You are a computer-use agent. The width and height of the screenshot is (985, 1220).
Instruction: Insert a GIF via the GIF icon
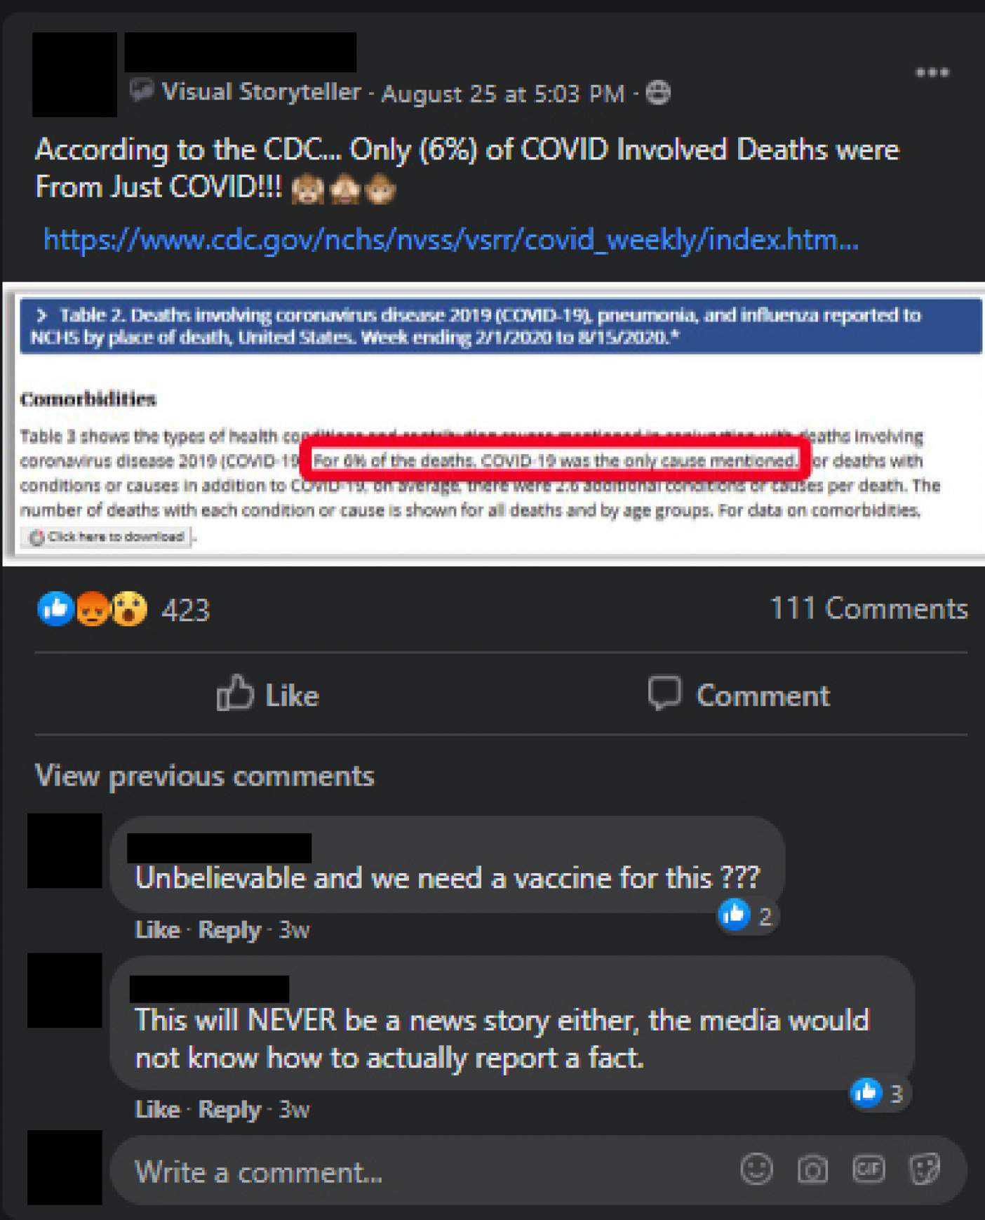click(x=869, y=1169)
